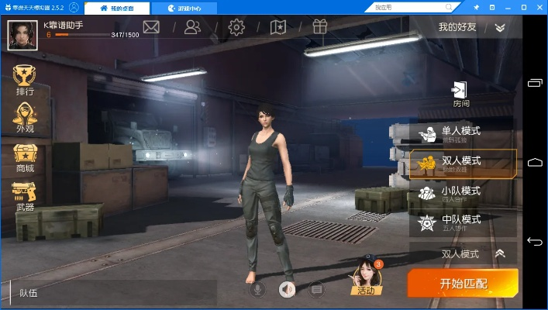Open the mail envelope icon

[x=151, y=27]
